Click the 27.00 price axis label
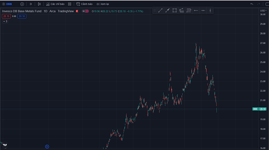The width and height of the screenshot is (269, 150). point(263,43)
